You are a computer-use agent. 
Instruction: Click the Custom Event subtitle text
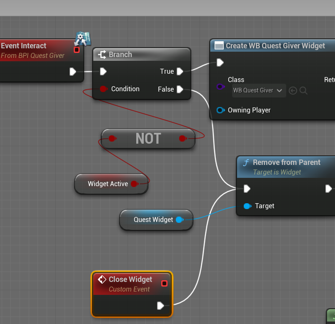(x=129, y=289)
